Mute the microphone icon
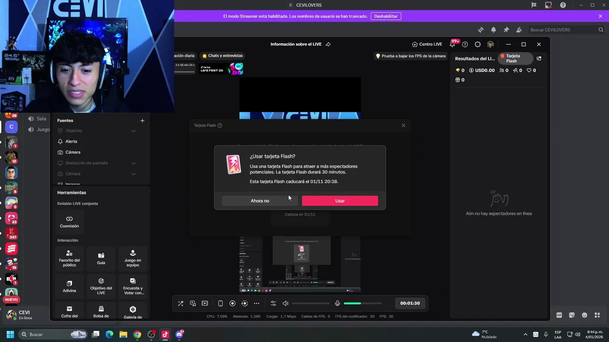Viewport: 609px width, 342px height. (x=337, y=304)
